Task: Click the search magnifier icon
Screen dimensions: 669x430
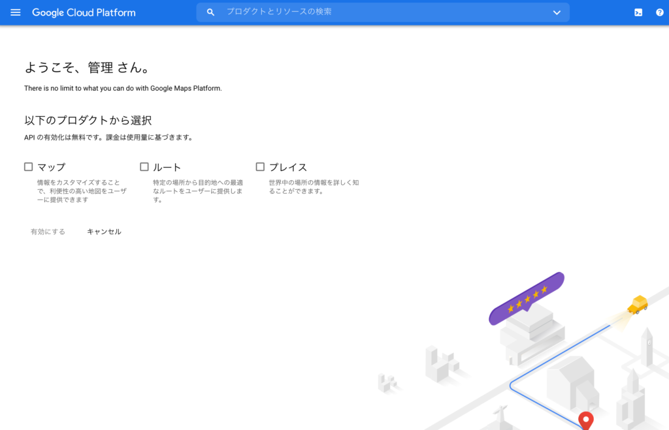Action: (x=210, y=12)
